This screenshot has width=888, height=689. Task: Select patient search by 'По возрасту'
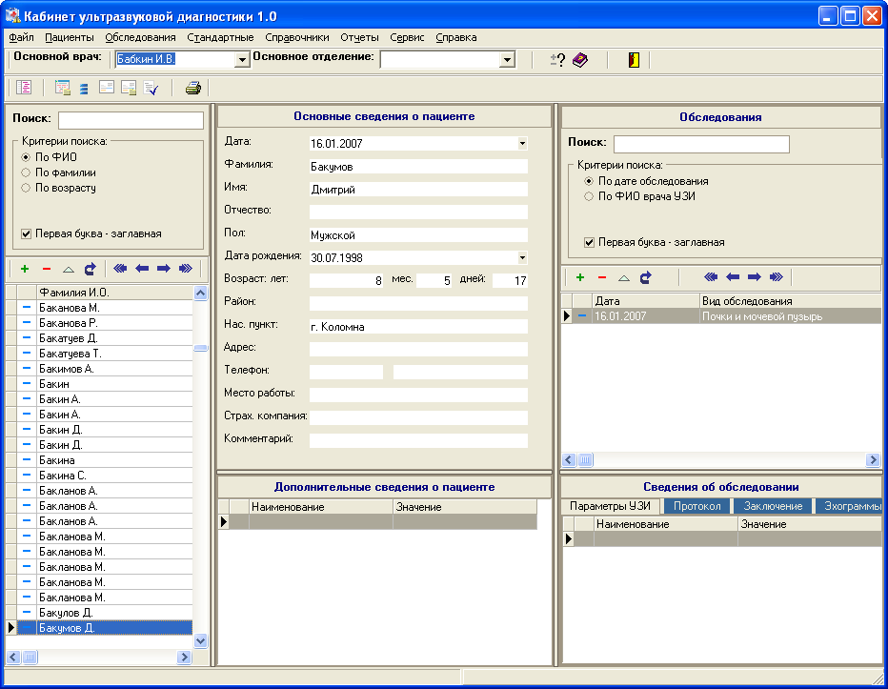pos(27,188)
